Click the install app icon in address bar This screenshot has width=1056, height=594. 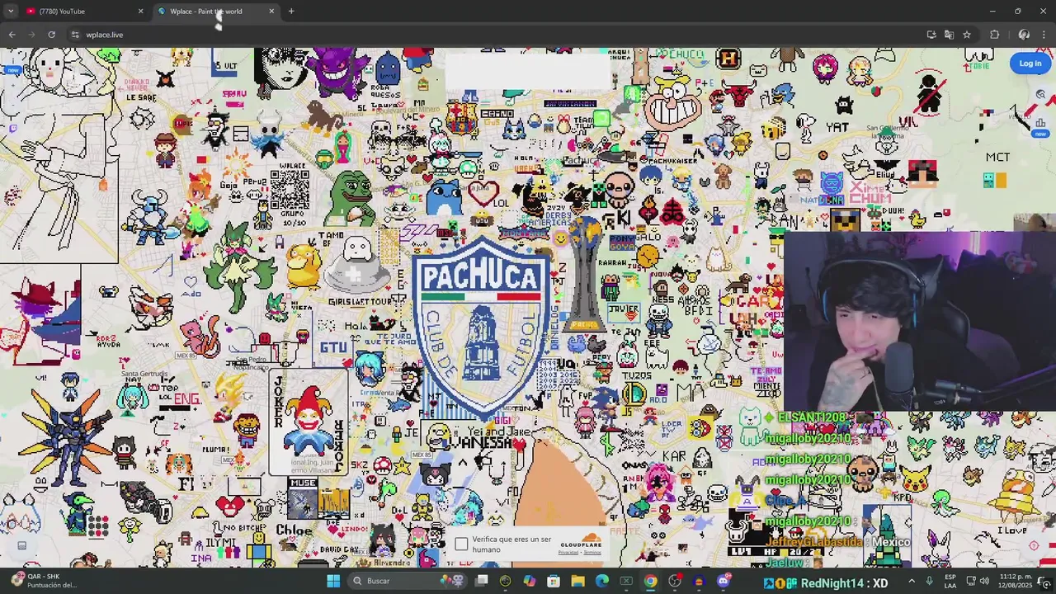(x=931, y=35)
